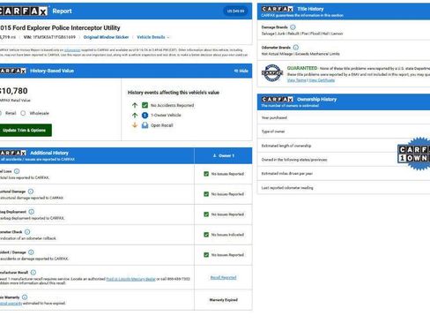
Task: Click the green check beside No Accidents Reported
Action: pyautogui.click(x=145, y=105)
